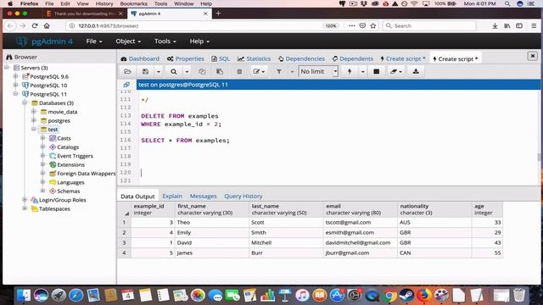Viewport: 543px width, 305px height.
Task: Select the test database in tree
Action: coord(53,130)
